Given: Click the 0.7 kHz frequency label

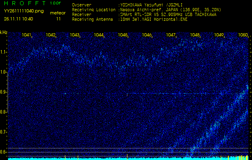Looking at the screenshot, I should (3, 132).
